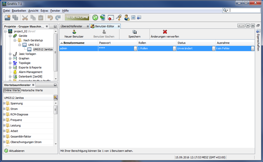The width and height of the screenshot is (263, 162).
Task: Open the user management toolbar icon
Action: point(127,17)
